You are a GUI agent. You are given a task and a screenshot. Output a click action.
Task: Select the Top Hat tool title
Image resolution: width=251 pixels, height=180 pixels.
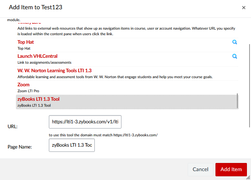(x=26, y=42)
